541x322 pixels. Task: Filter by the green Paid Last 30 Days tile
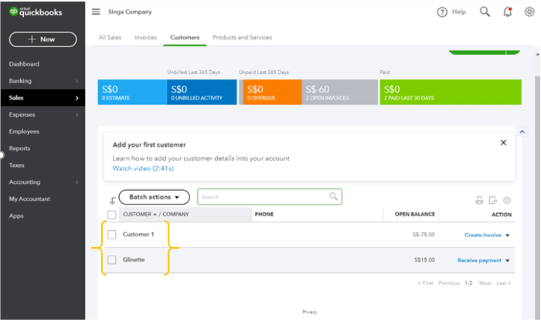[451, 92]
